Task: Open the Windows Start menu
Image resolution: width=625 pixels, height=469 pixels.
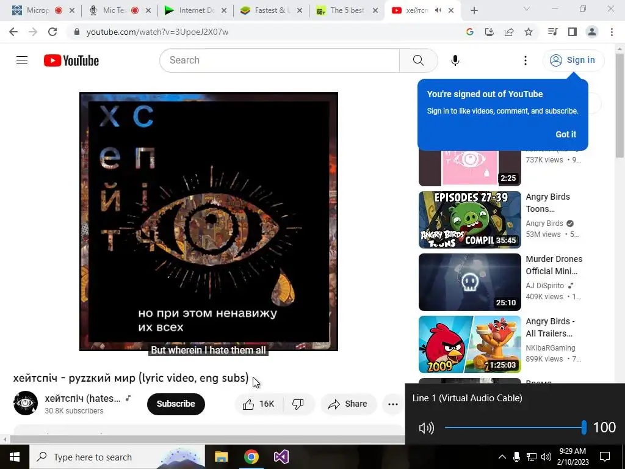Action: [x=15, y=457]
